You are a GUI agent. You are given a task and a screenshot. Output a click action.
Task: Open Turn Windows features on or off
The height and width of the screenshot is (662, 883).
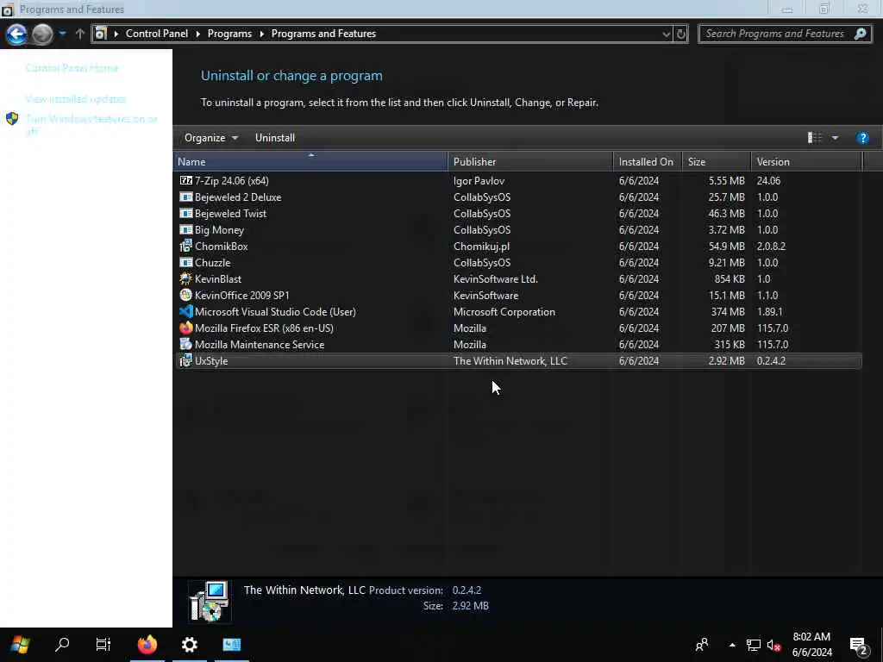(91, 125)
